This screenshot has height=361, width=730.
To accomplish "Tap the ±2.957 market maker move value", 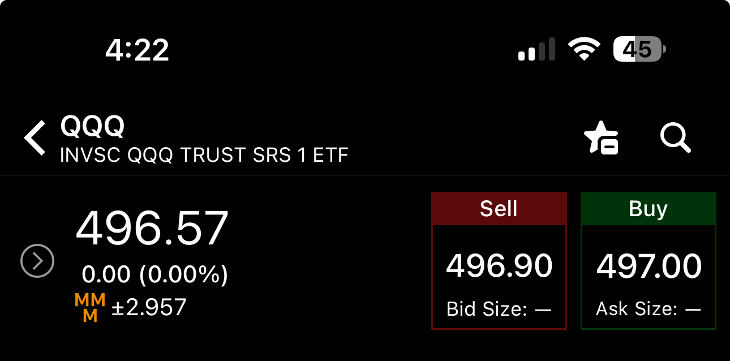I will click(149, 307).
